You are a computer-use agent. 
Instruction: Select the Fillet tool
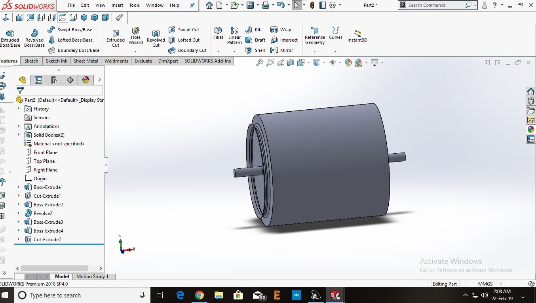[218, 35]
